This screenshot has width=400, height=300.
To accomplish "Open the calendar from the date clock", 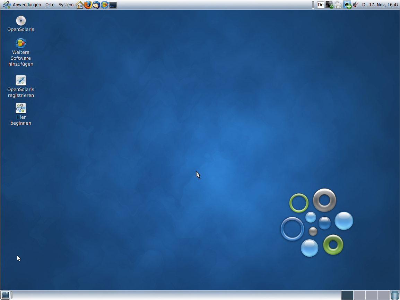I will coord(380,5).
